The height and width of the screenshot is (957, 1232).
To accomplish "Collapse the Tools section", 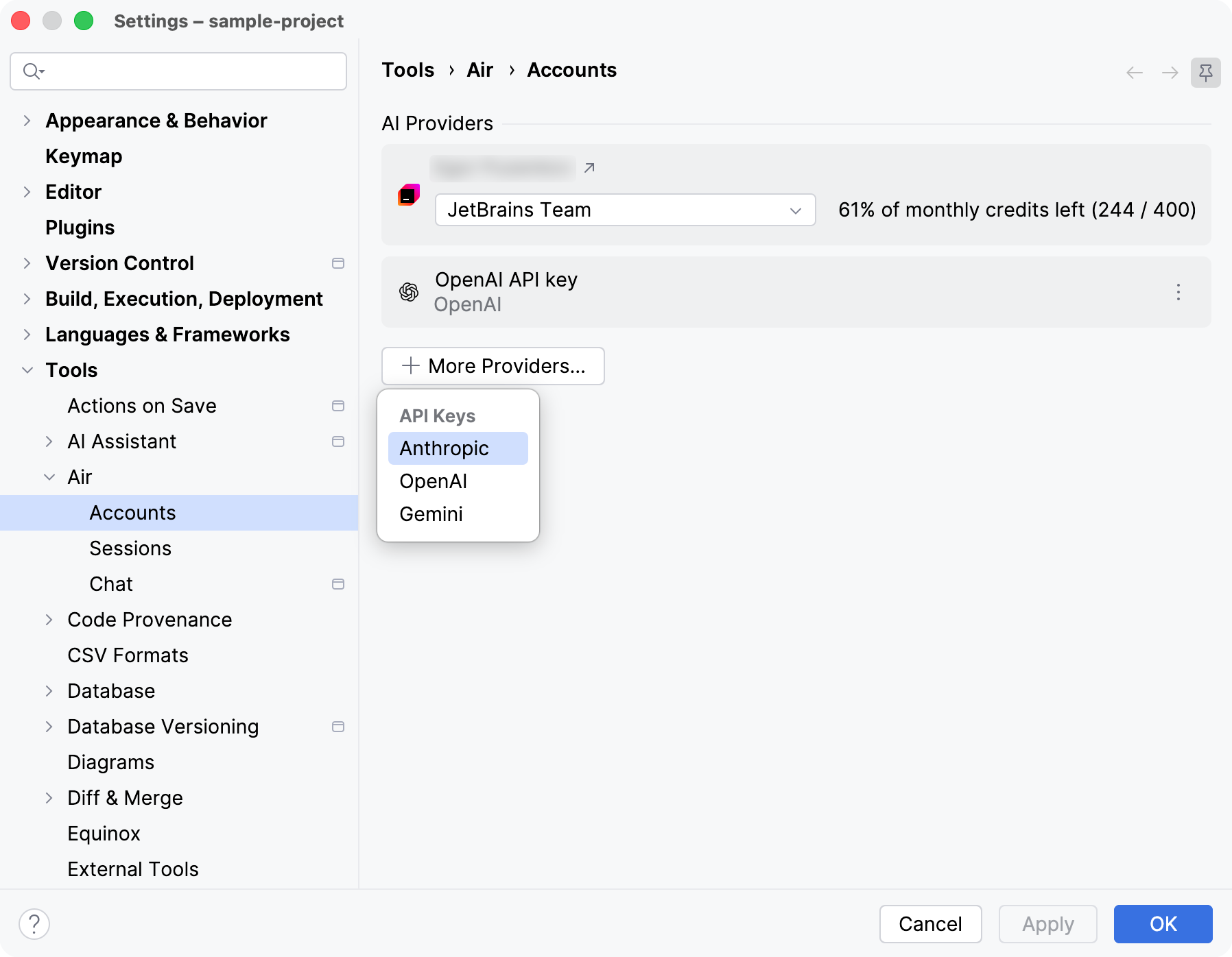I will [27, 370].
